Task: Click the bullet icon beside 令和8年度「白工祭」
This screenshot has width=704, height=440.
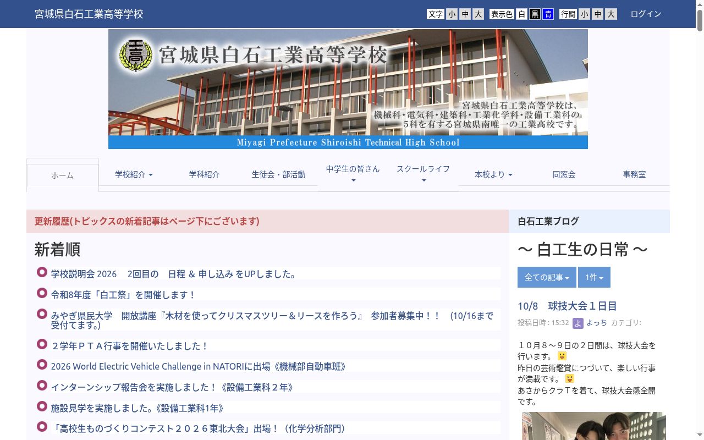Action: click(42, 293)
